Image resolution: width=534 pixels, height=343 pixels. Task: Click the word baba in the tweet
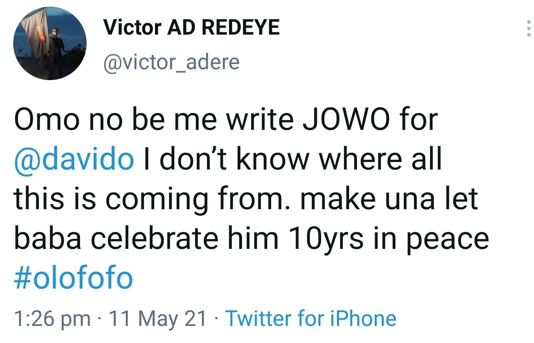pos(48,238)
